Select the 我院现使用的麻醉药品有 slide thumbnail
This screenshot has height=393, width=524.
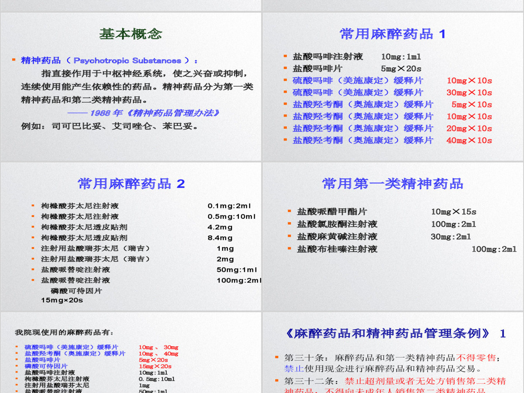(x=131, y=353)
